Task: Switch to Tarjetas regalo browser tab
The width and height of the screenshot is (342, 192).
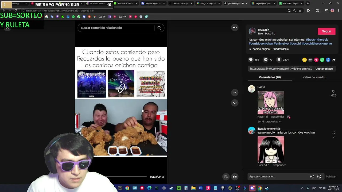Action: click(x=153, y=3)
